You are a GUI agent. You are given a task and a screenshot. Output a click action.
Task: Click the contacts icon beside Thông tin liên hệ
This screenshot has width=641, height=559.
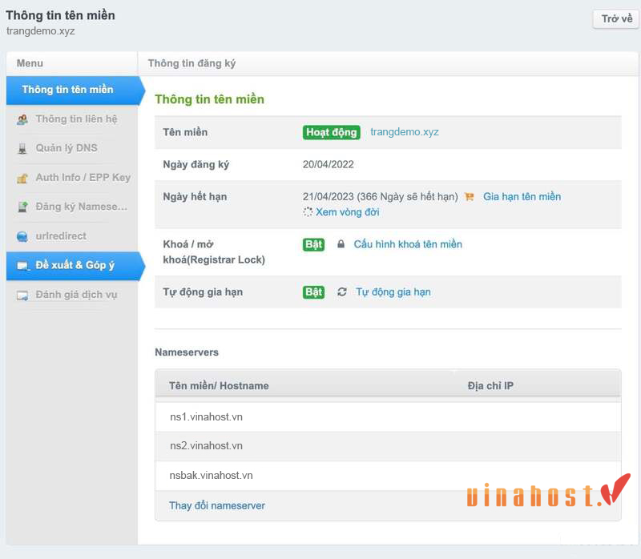(22, 119)
